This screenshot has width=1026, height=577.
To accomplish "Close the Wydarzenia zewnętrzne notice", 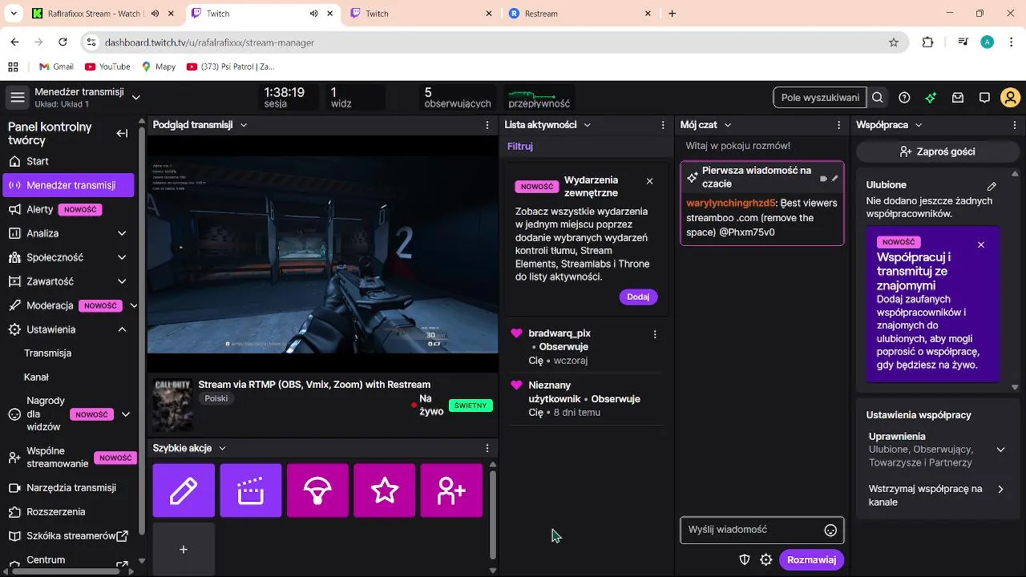I will click(x=649, y=181).
